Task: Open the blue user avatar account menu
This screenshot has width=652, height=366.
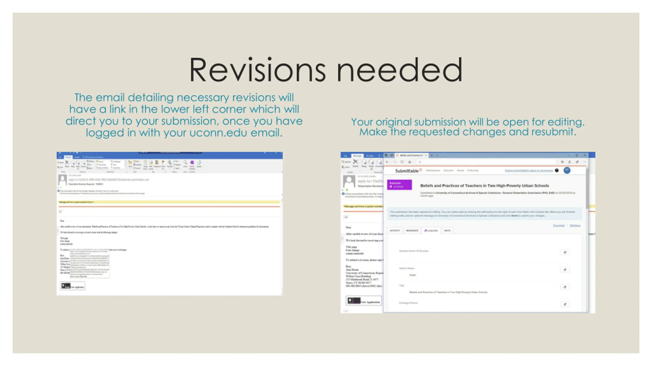Action: [567, 170]
